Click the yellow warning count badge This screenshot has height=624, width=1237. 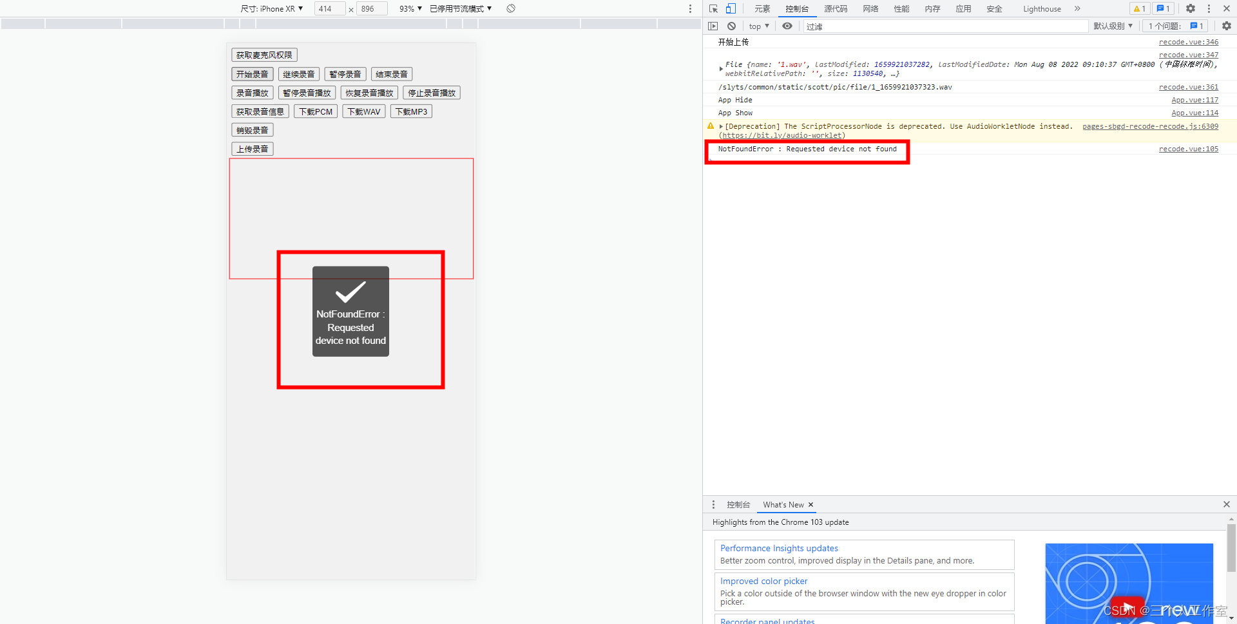1139,8
